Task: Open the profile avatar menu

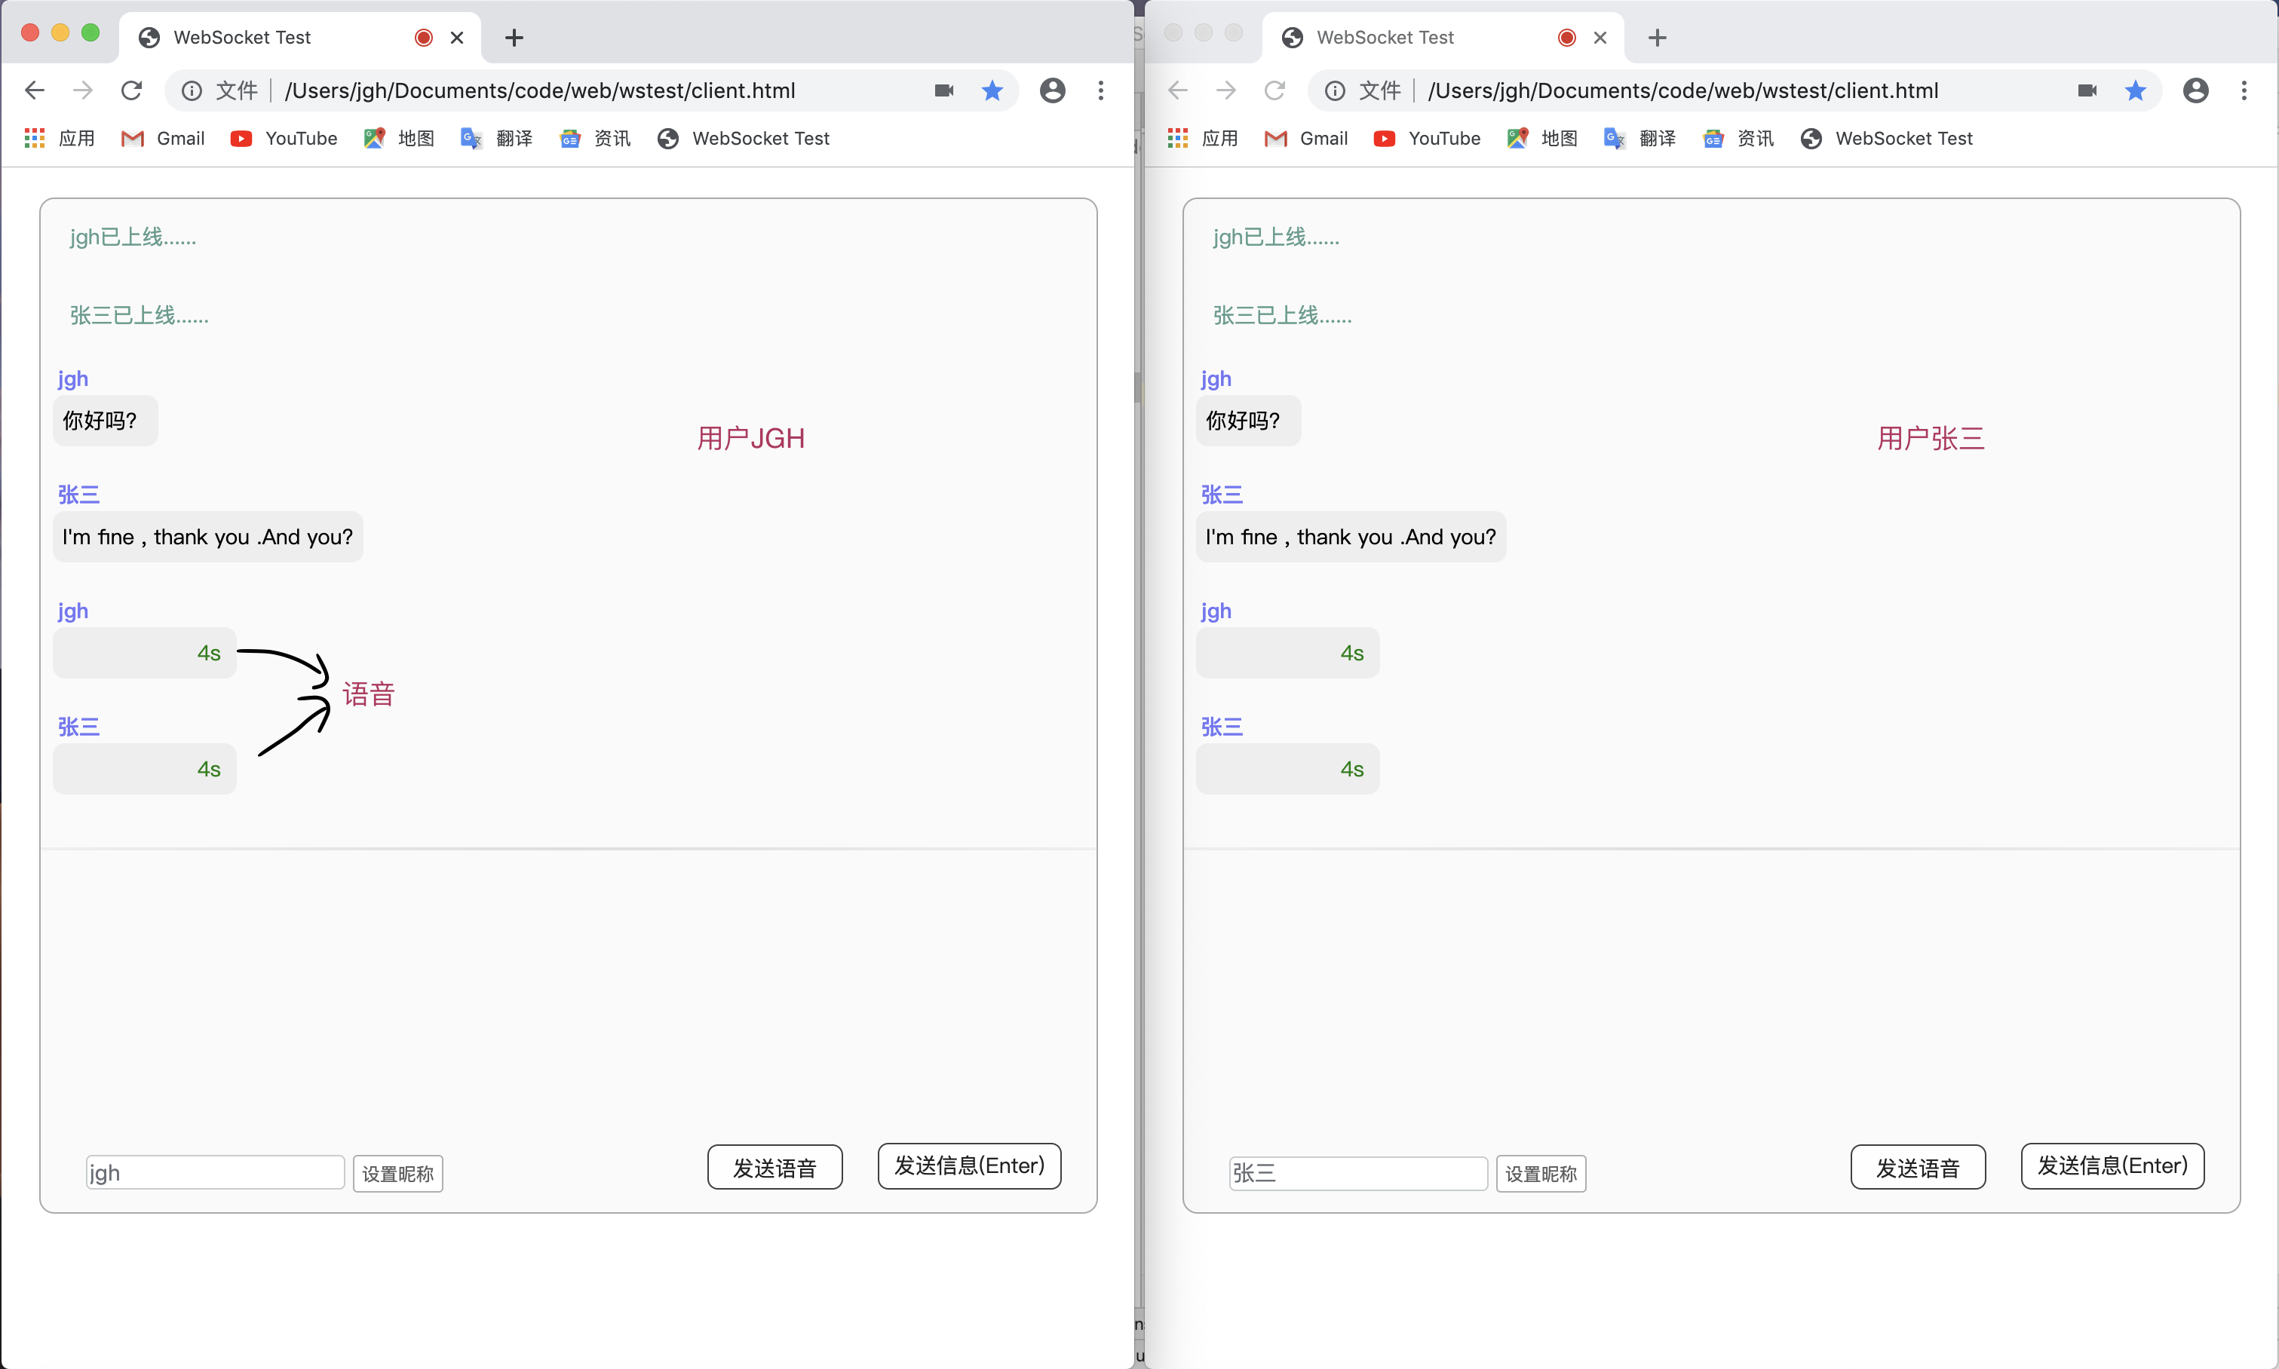Action: 1051,90
